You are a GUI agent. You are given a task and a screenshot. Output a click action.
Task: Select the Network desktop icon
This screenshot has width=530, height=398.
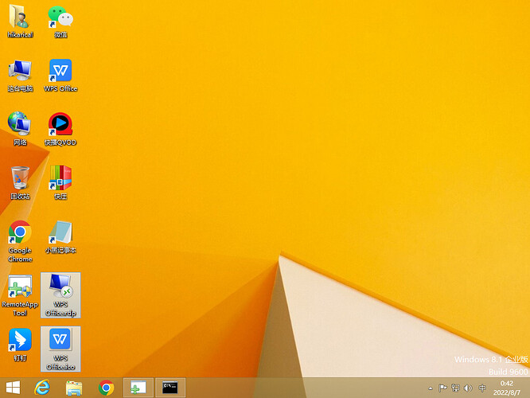coord(20,129)
